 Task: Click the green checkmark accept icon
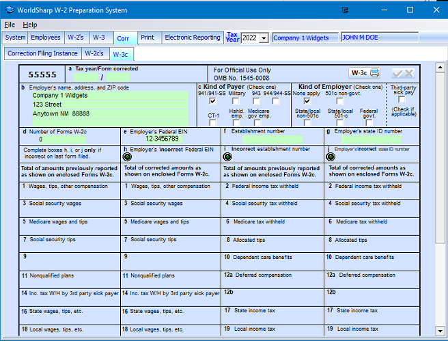pos(397,73)
